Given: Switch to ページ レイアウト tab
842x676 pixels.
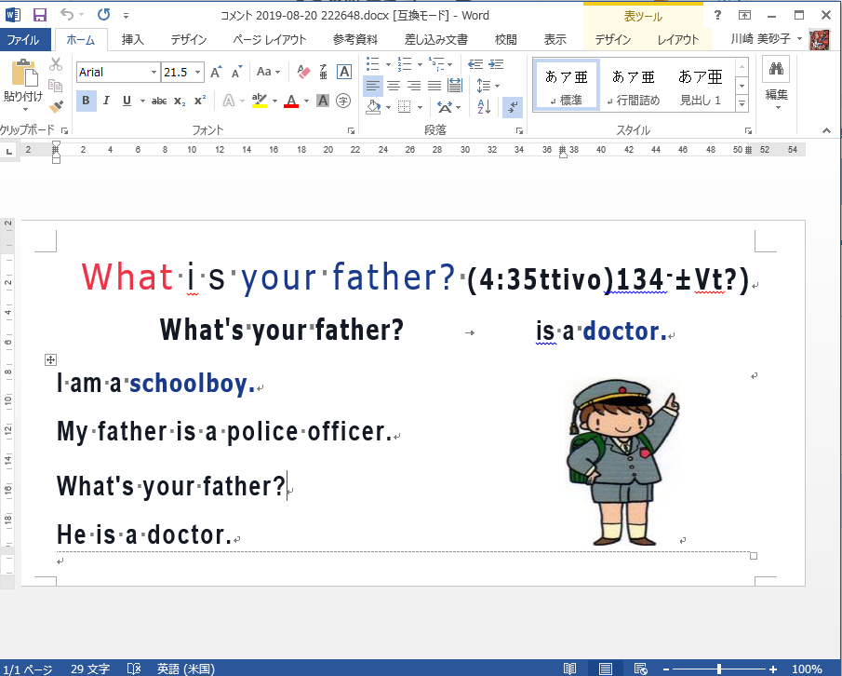Looking at the screenshot, I should pos(269,39).
